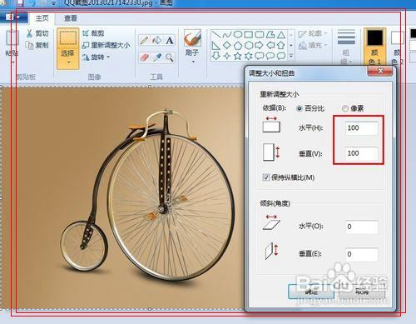416x324 pixels.
Task: Select the Eraser tool
Action: pos(144,57)
